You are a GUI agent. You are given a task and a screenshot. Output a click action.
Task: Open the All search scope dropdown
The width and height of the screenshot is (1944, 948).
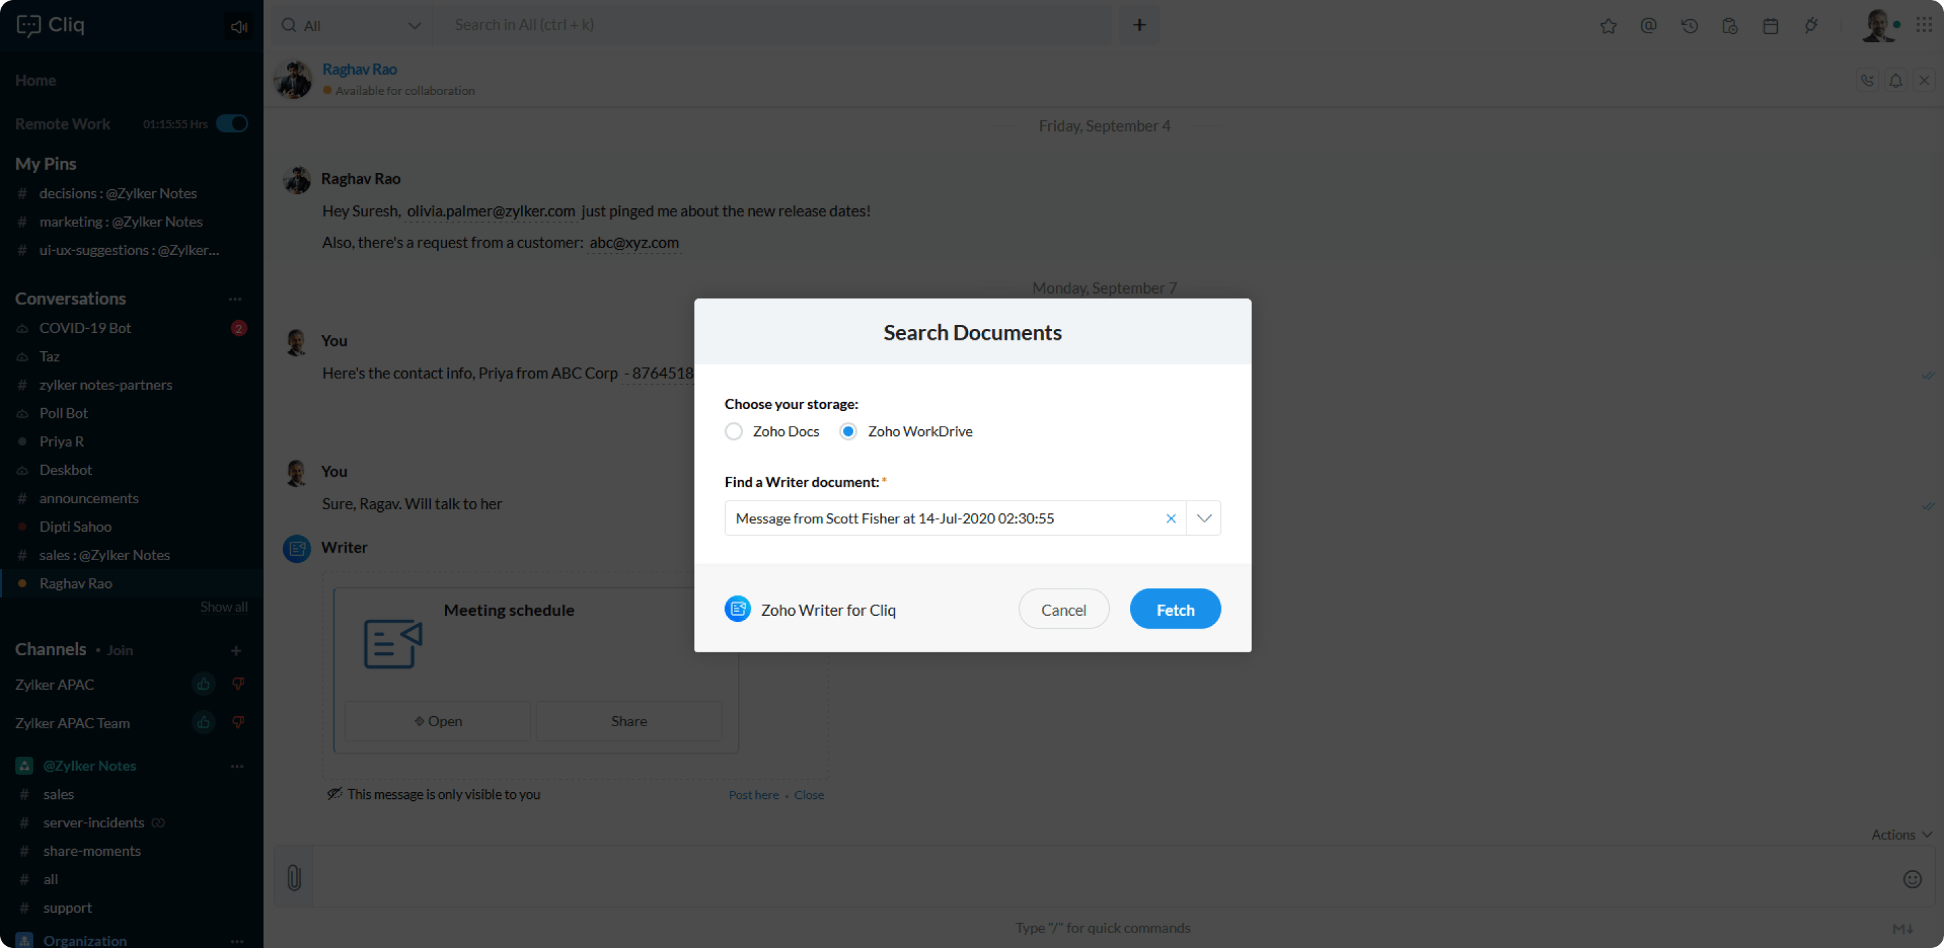click(x=351, y=26)
